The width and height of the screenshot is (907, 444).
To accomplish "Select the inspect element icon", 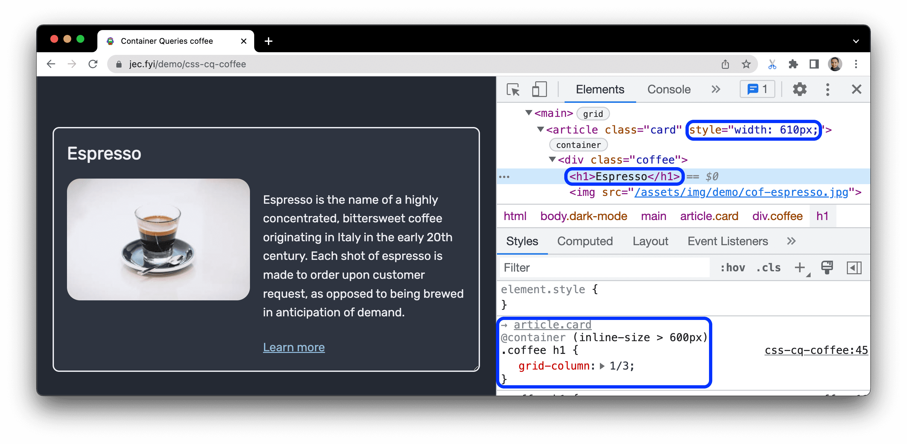I will (x=512, y=90).
